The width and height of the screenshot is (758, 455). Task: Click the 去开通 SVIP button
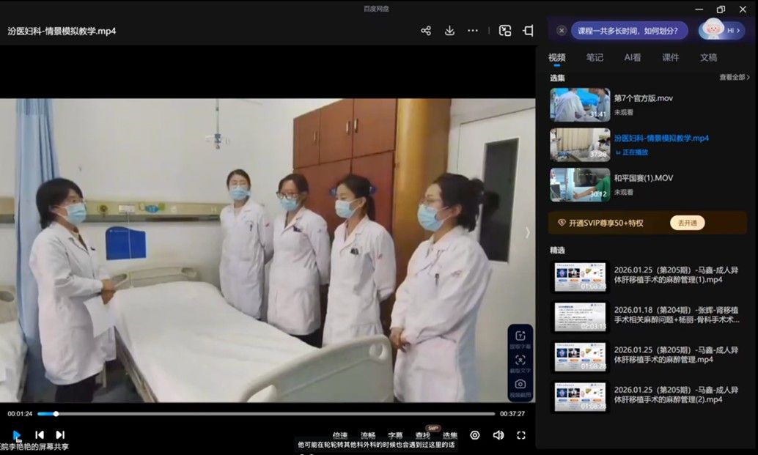pyautogui.click(x=687, y=223)
